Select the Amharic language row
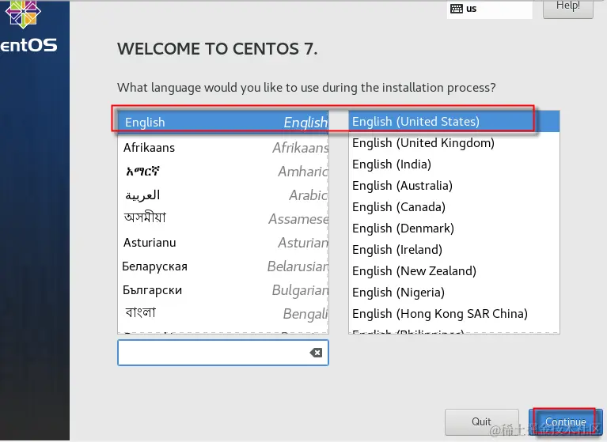607x442 pixels. click(x=223, y=172)
